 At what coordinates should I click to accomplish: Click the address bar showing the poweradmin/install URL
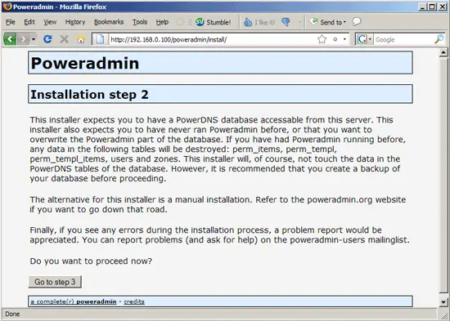click(x=213, y=39)
